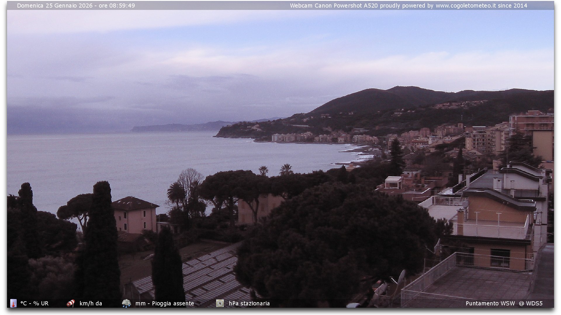
Task: Click the red-white windsock wind icon
Action: pos(70,303)
